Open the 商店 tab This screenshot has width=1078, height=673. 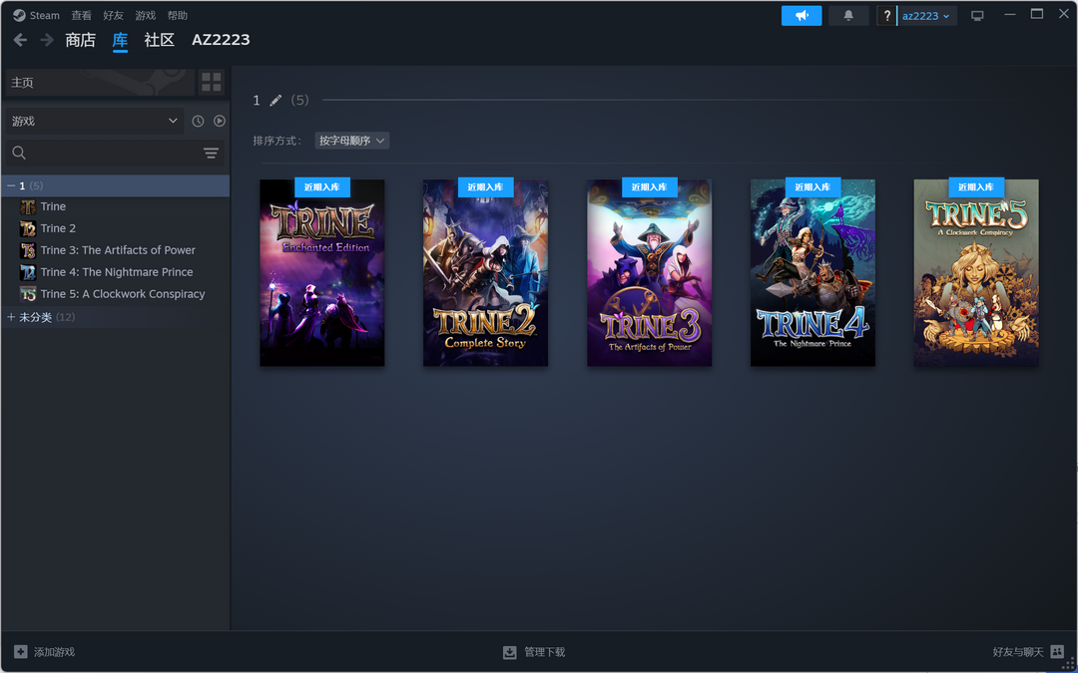(80, 40)
